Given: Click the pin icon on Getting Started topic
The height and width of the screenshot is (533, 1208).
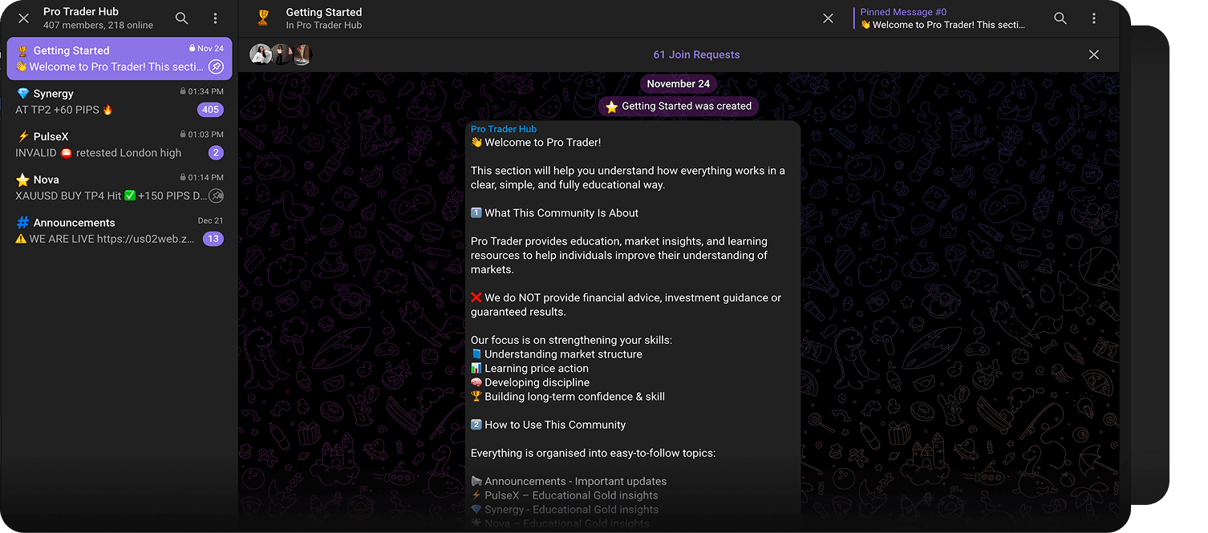Looking at the screenshot, I should tap(216, 67).
